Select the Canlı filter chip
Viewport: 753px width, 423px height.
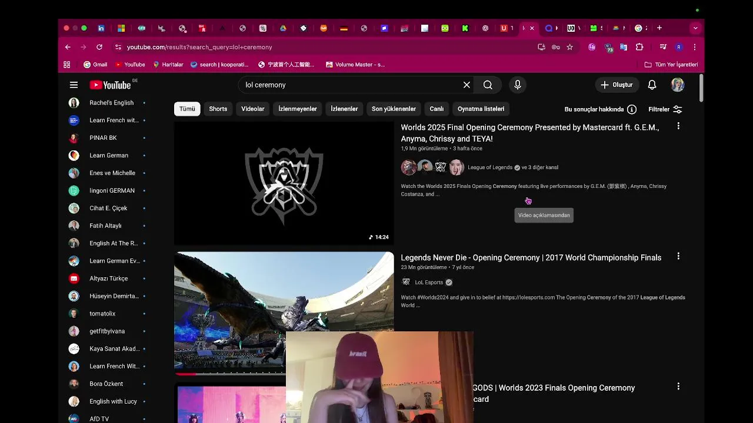pyautogui.click(x=437, y=109)
